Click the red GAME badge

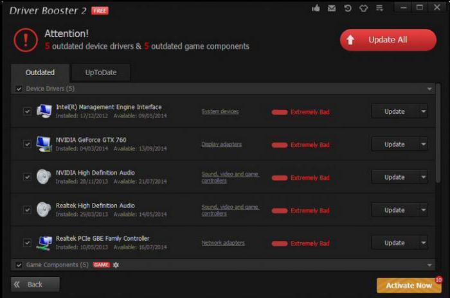click(102, 265)
